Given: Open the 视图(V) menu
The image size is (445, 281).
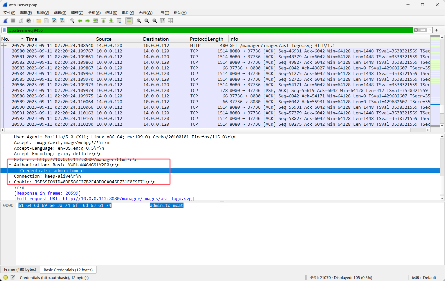Looking at the screenshot, I should coord(43,13).
